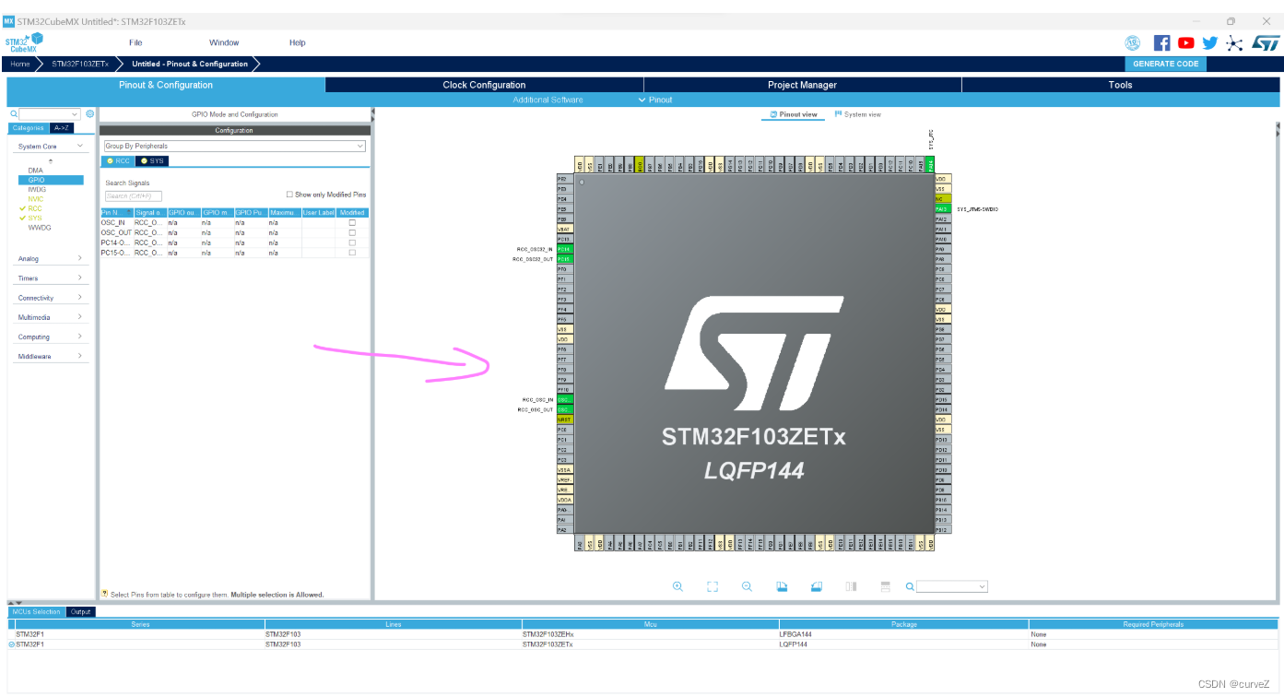Open the Group By Peripherals dropdown
Viewport: 1284px width, 697px height.
click(234, 146)
